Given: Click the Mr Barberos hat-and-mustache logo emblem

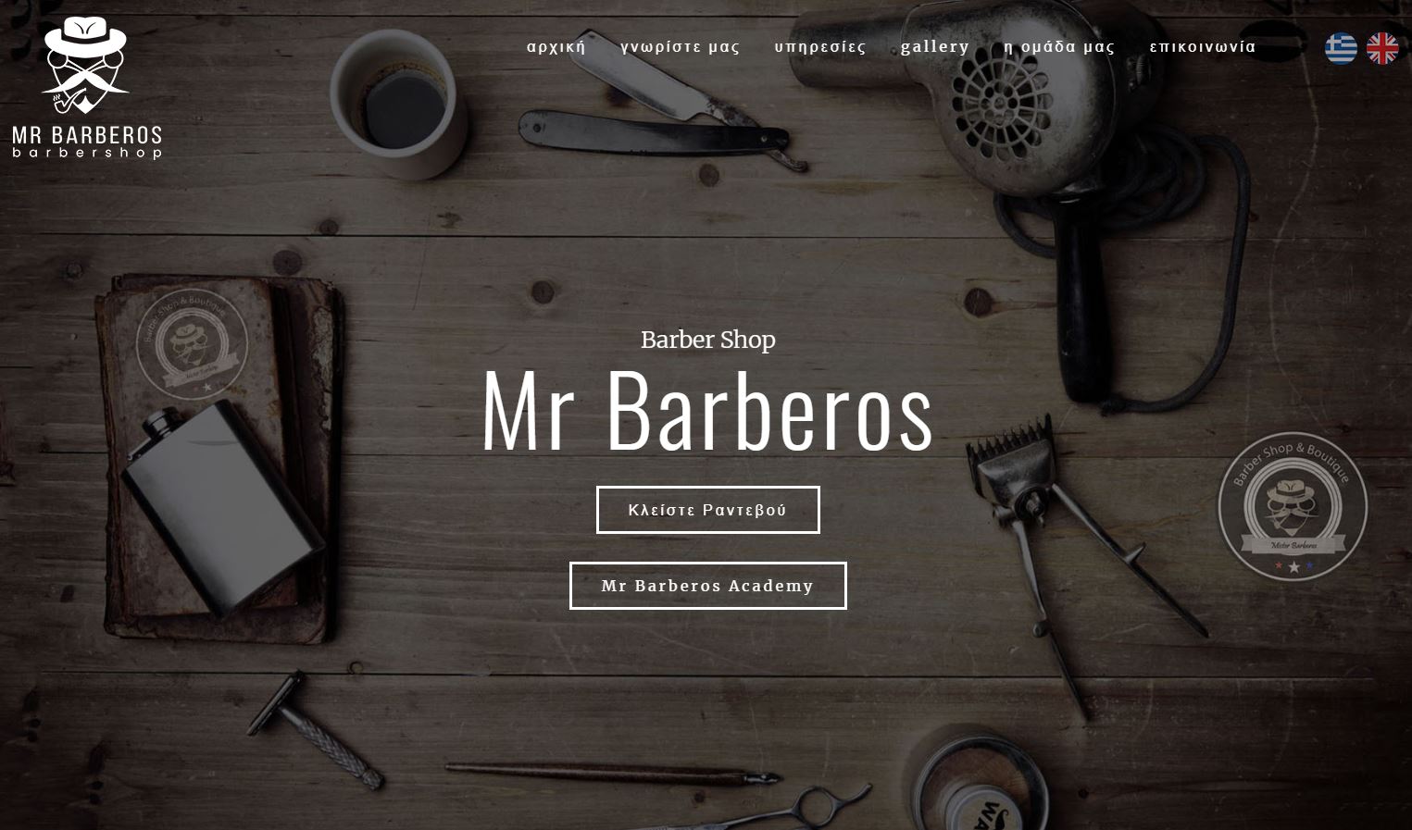Looking at the screenshot, I should 85,65.
